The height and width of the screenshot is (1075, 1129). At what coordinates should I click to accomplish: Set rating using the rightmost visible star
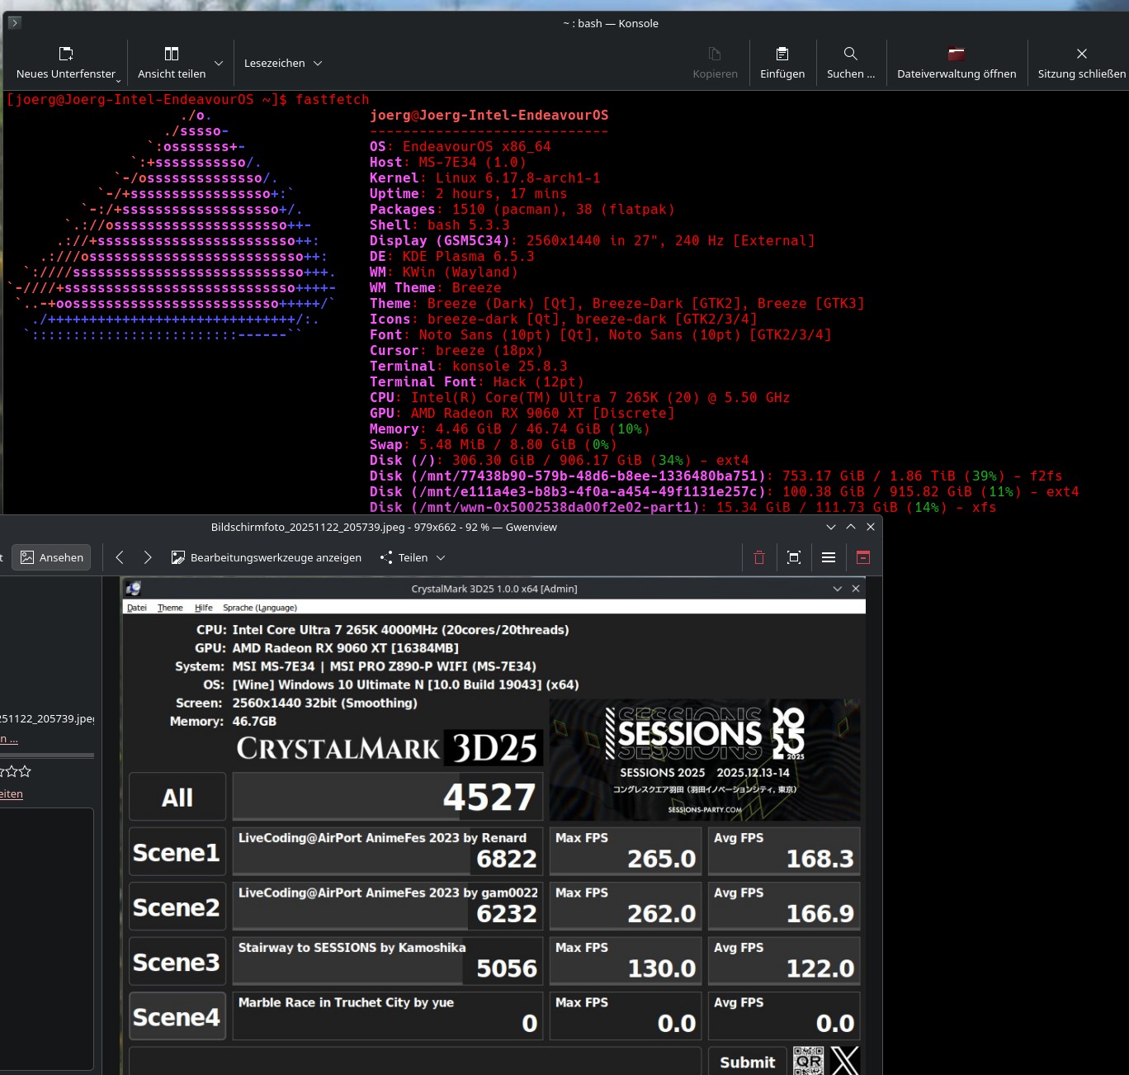pyautogui.click(x=25, y=771)
